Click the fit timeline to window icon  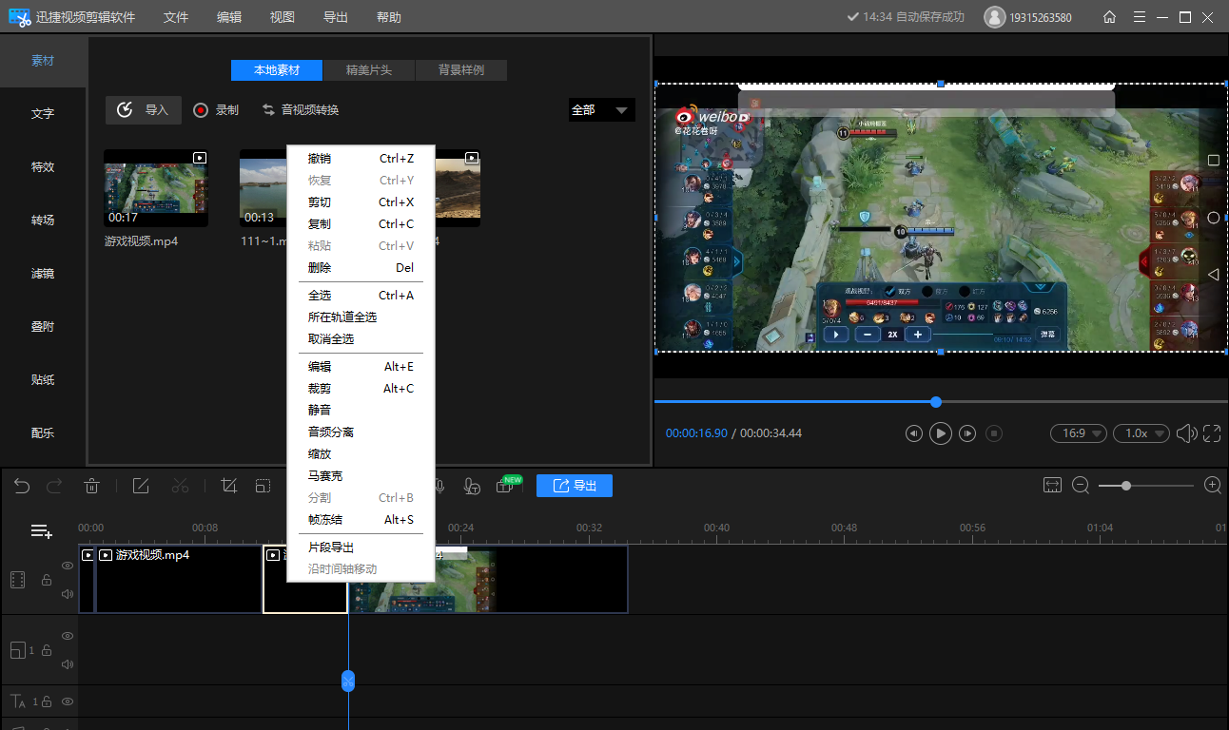coord(1052,486)
